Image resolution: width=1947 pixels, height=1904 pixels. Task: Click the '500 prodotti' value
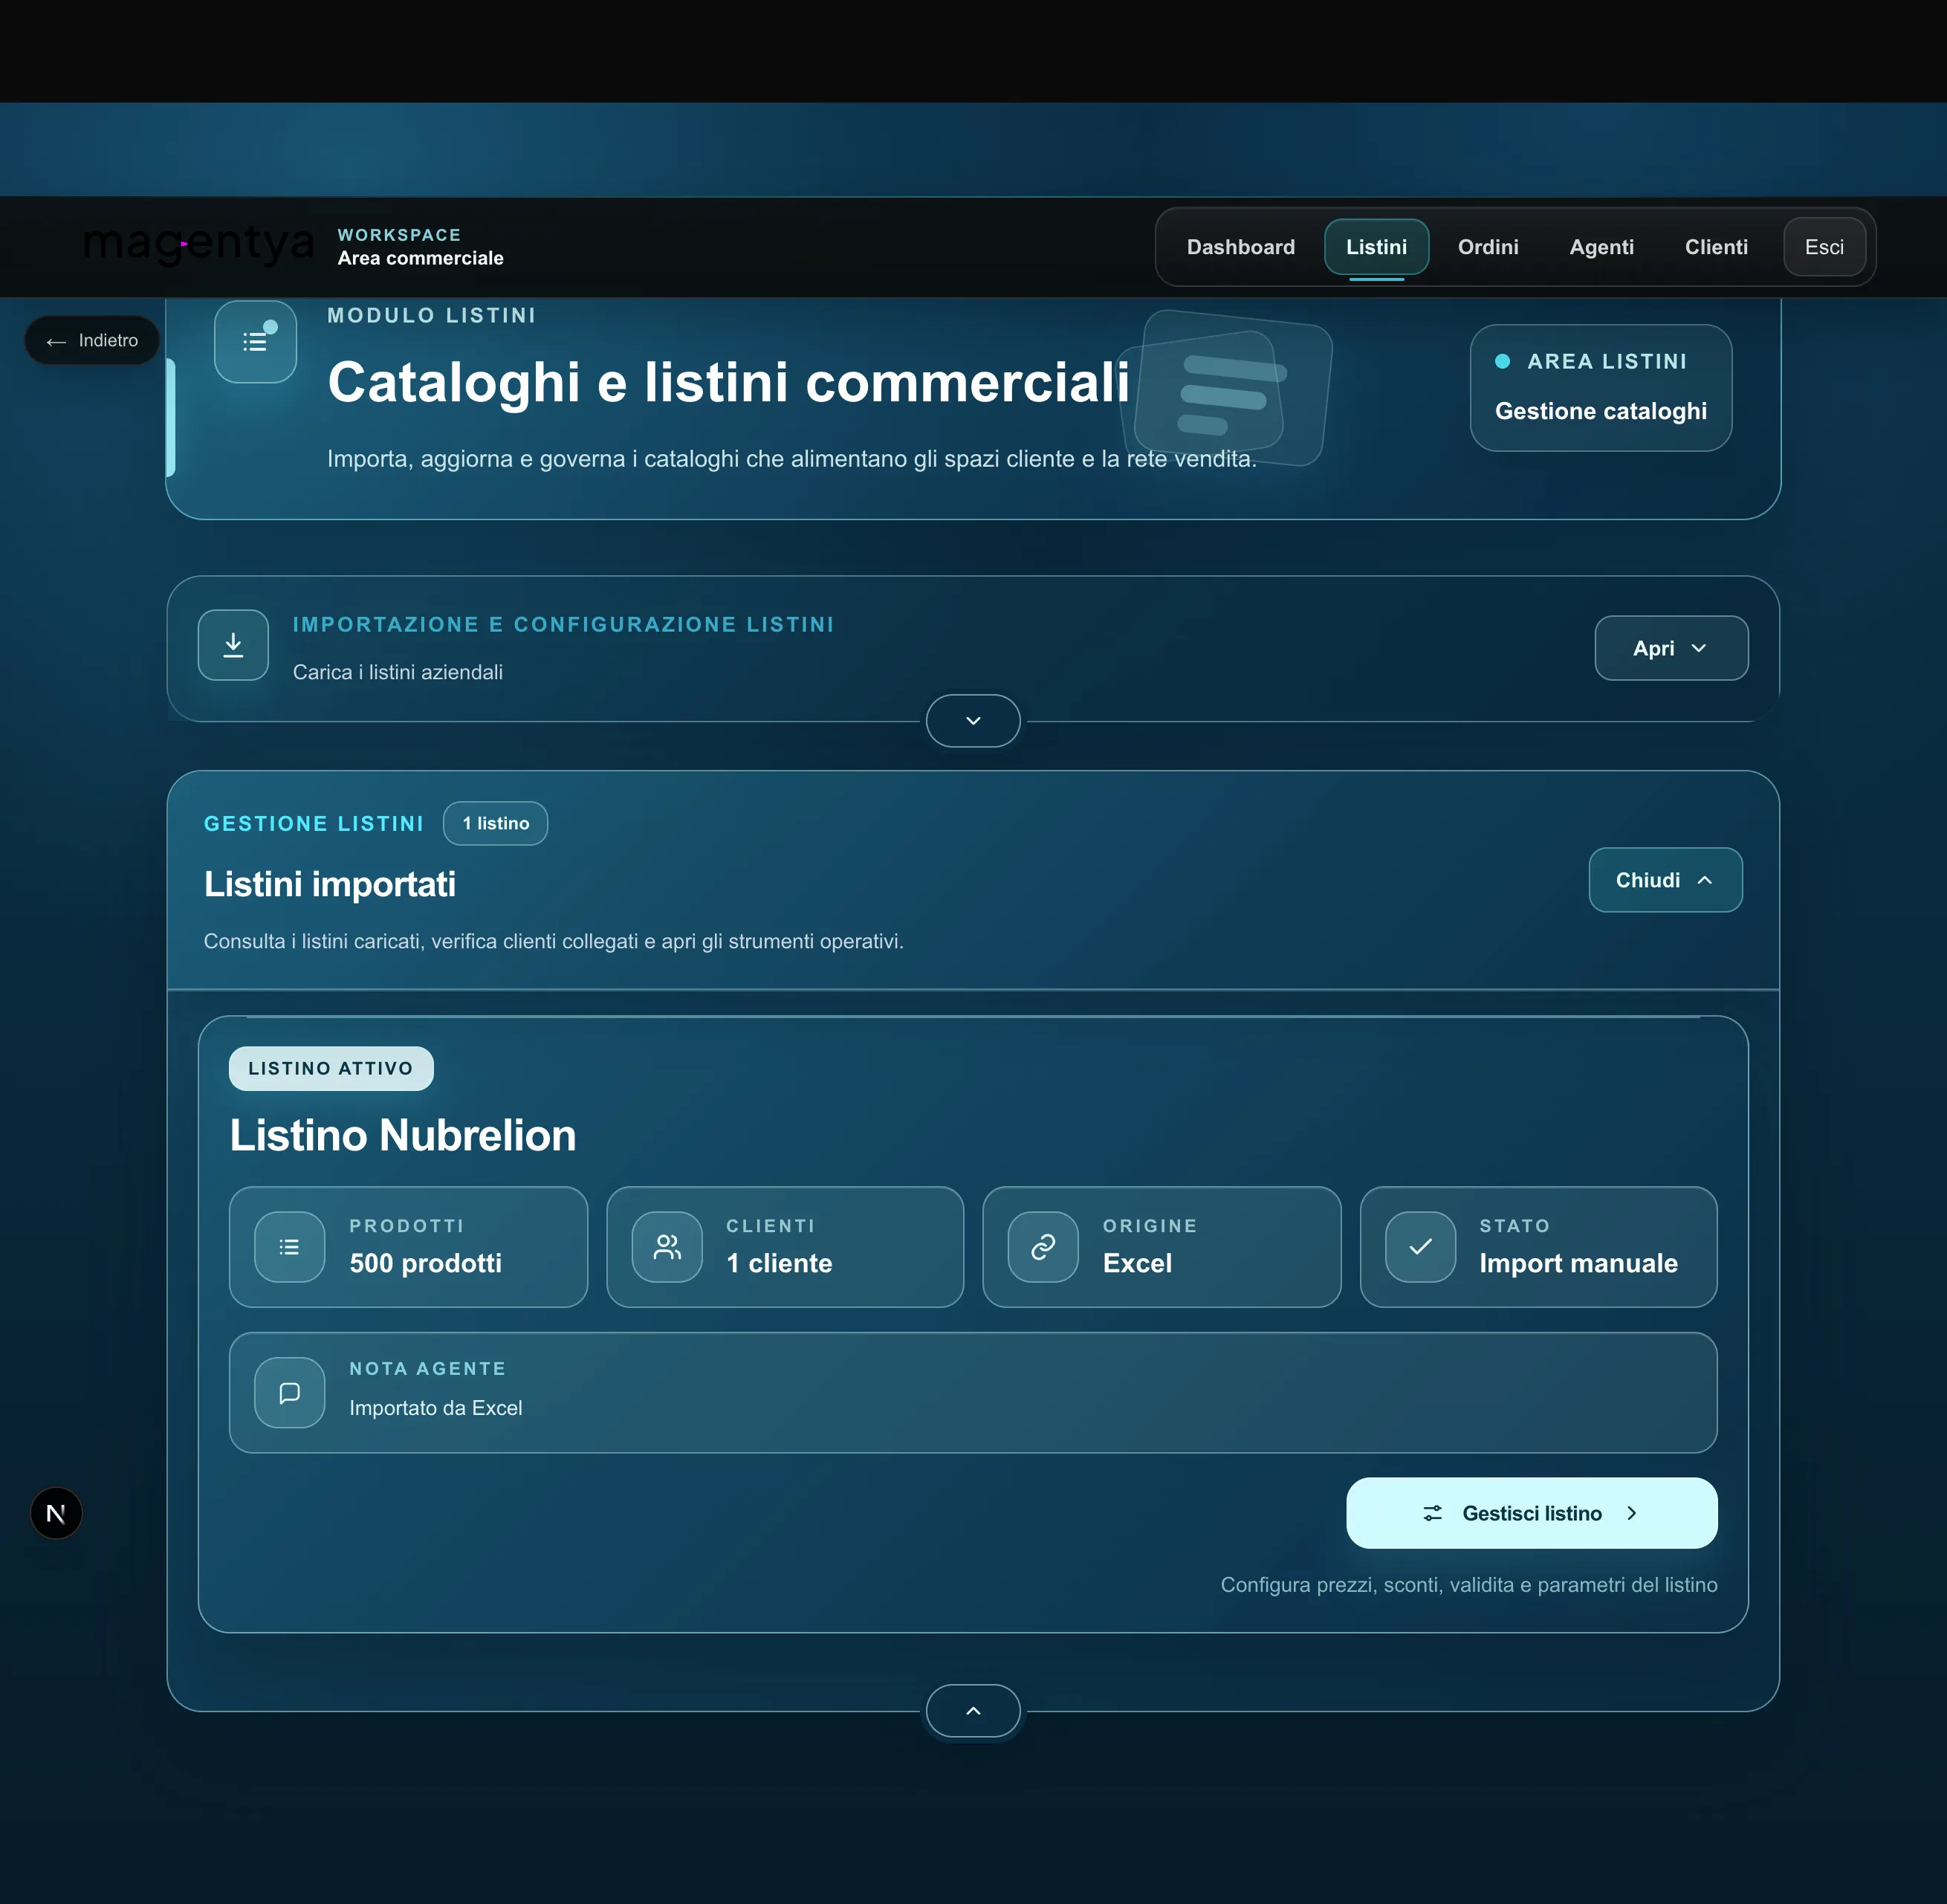click(426, 1263)
